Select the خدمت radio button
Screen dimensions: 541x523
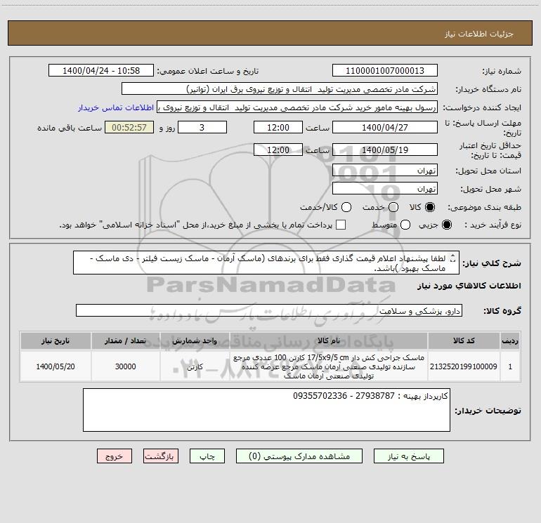click(393, 207)
